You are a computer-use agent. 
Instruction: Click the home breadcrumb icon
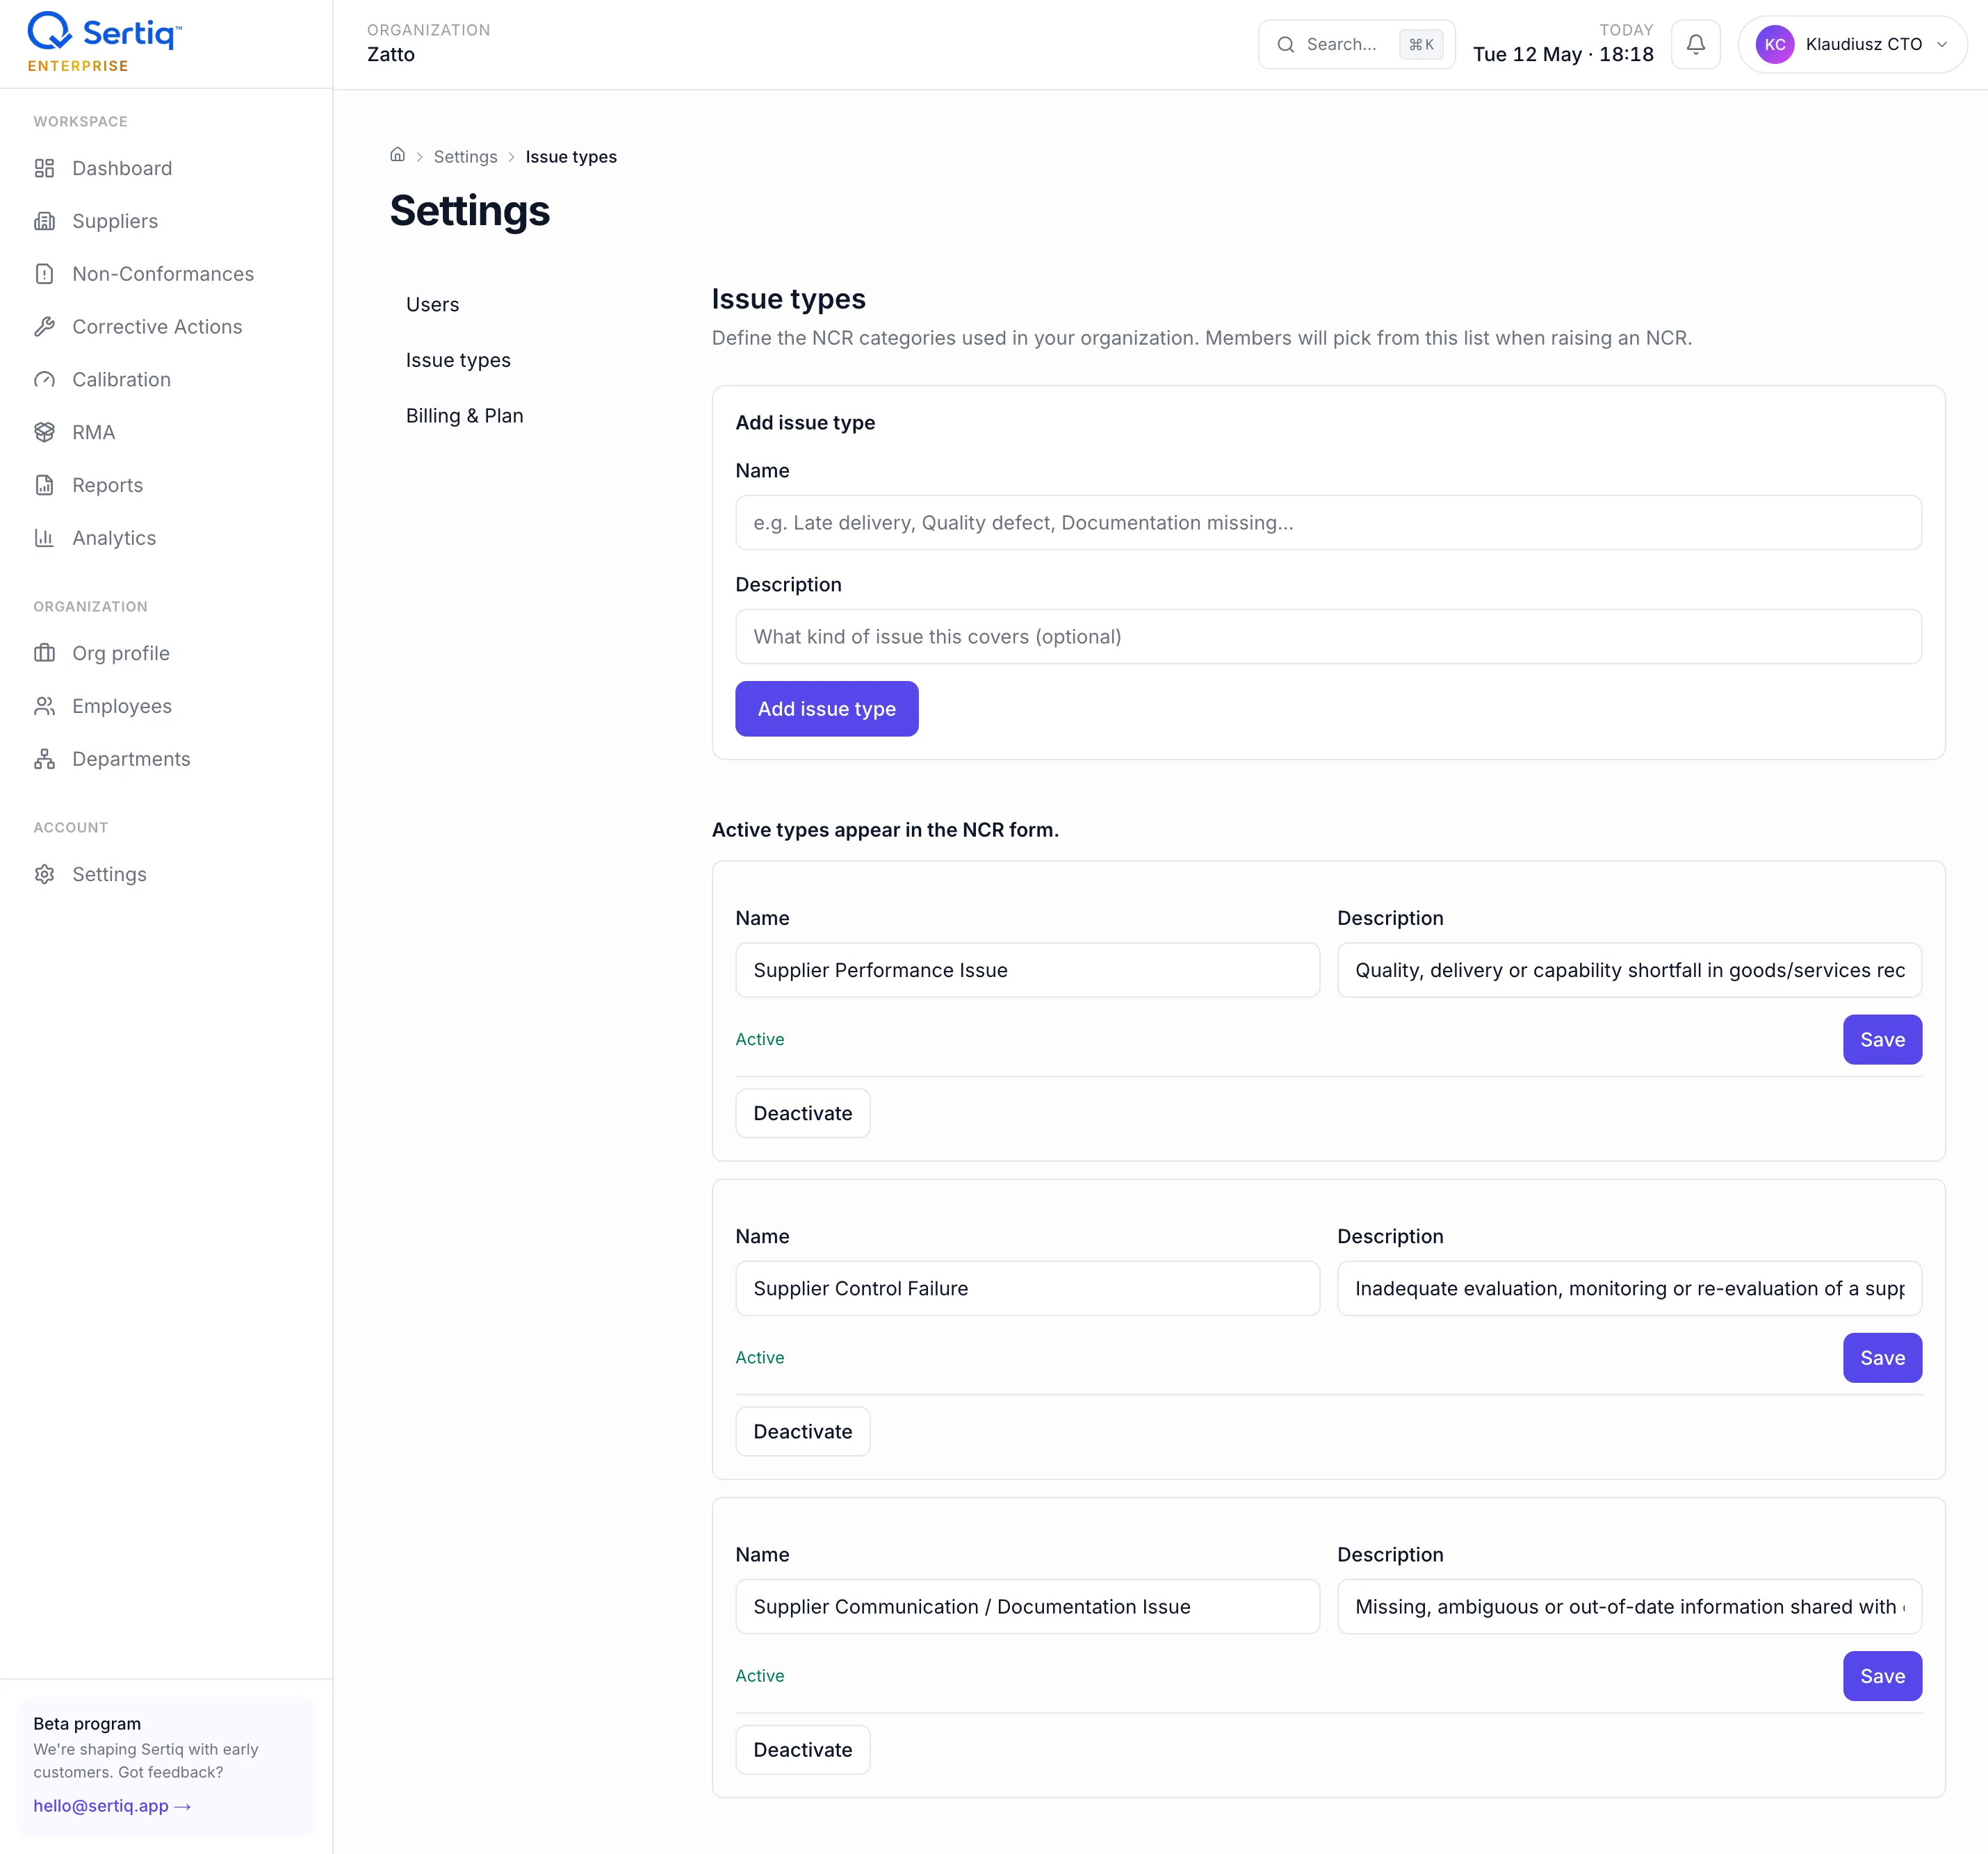pos(397,155)
